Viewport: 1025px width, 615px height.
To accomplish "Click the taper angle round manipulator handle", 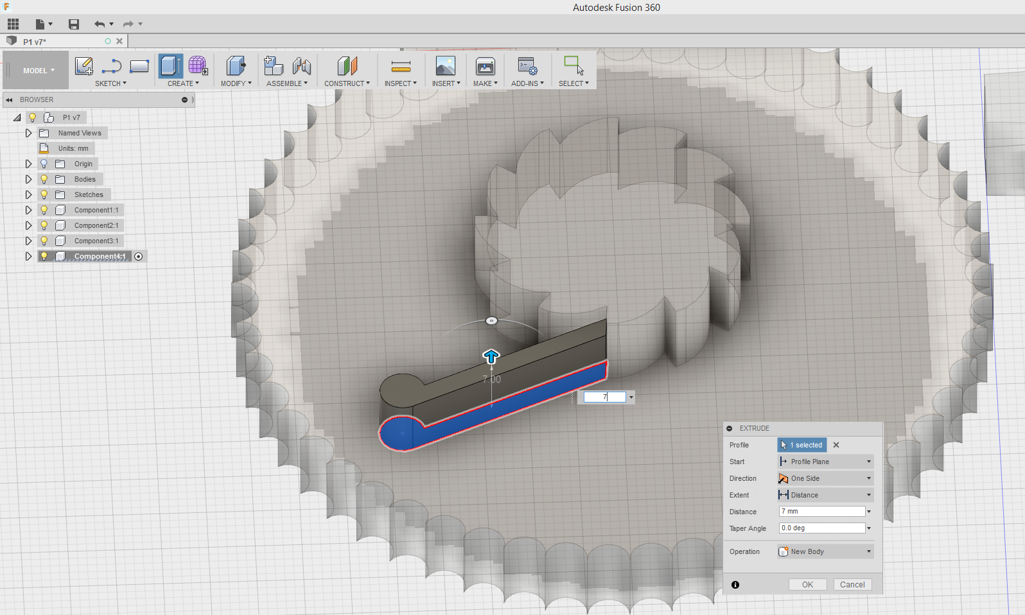I will [x=491, y=320].
